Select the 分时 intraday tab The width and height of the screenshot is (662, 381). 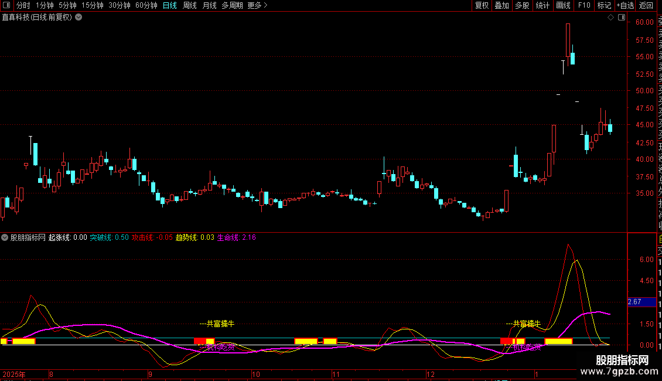[23, 5]
